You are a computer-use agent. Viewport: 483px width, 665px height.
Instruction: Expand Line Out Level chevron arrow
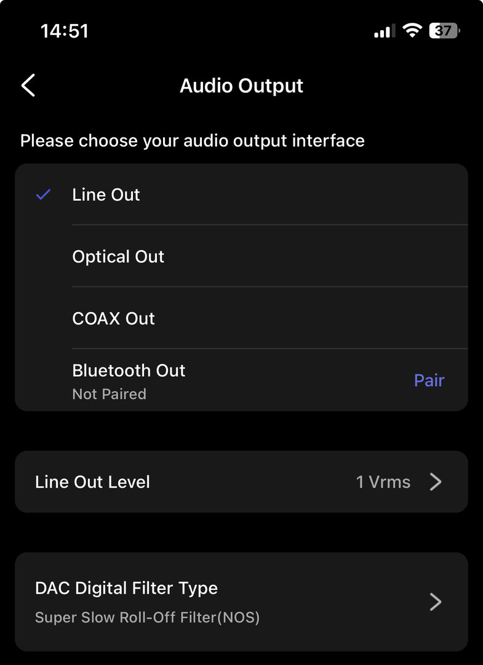click(436, 482)
